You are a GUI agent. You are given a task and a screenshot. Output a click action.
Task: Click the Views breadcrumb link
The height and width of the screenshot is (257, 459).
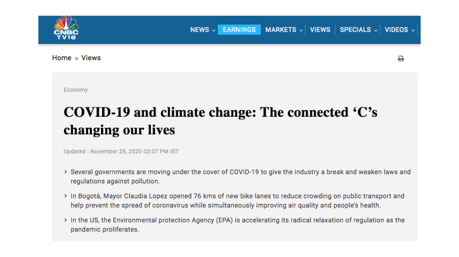point(91,58)
